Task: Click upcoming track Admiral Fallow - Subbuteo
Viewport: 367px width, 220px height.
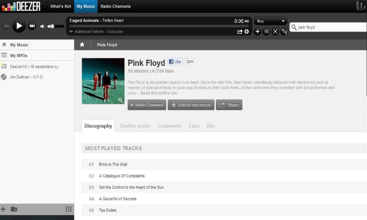Action: [99, 31]
